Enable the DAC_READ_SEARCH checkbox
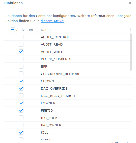Image resolution: width=136 pixels, height=143 pixels. [x=21, y=96]
